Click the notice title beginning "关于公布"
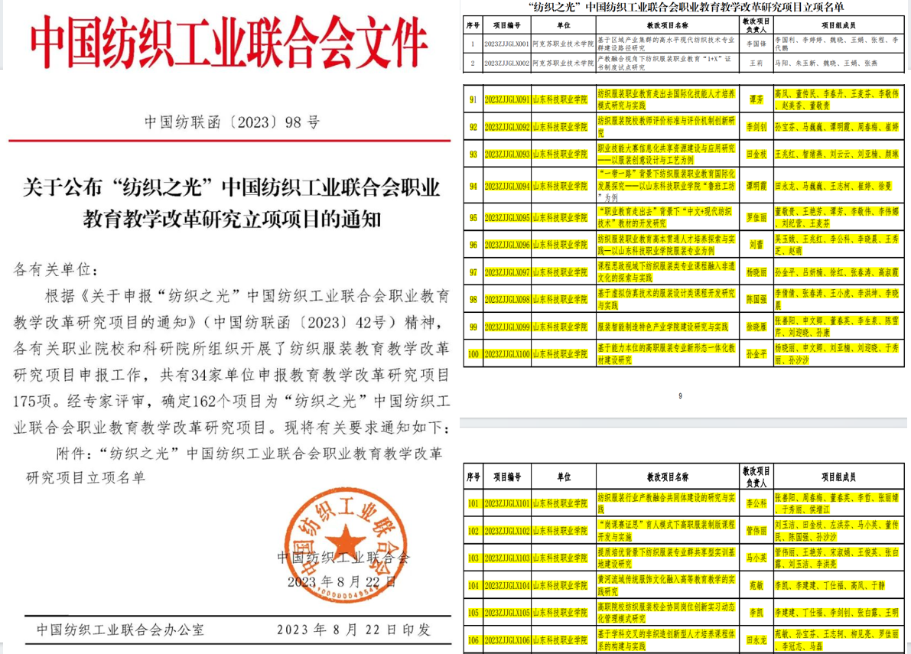 pos(232,203)
